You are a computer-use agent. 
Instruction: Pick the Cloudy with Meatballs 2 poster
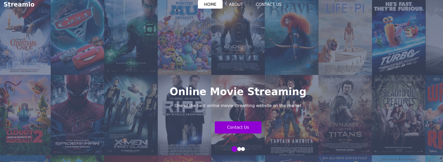click(25, 115)
